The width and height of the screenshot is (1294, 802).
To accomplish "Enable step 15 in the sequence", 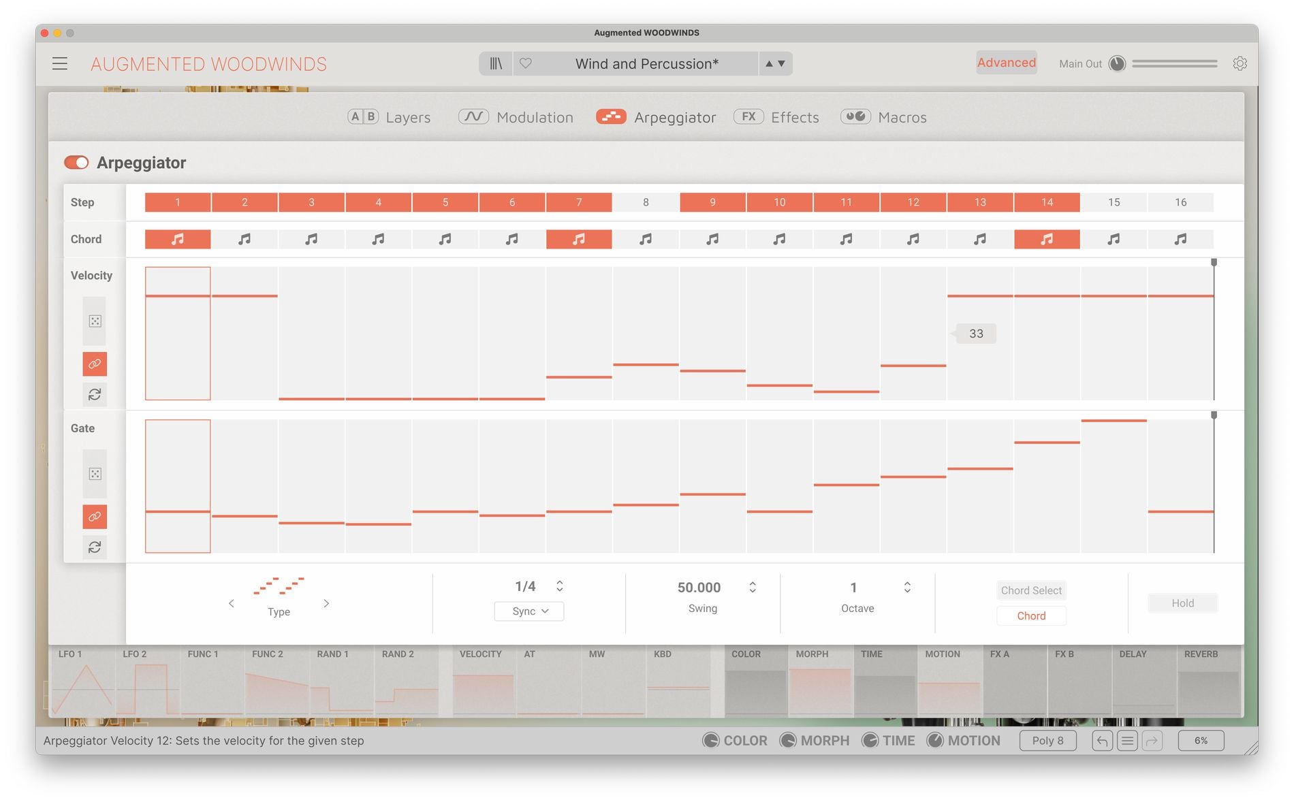I will coord(1114,202).
